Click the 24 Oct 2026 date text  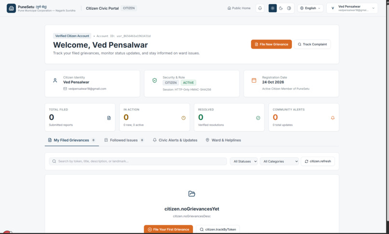pos(273,82)
